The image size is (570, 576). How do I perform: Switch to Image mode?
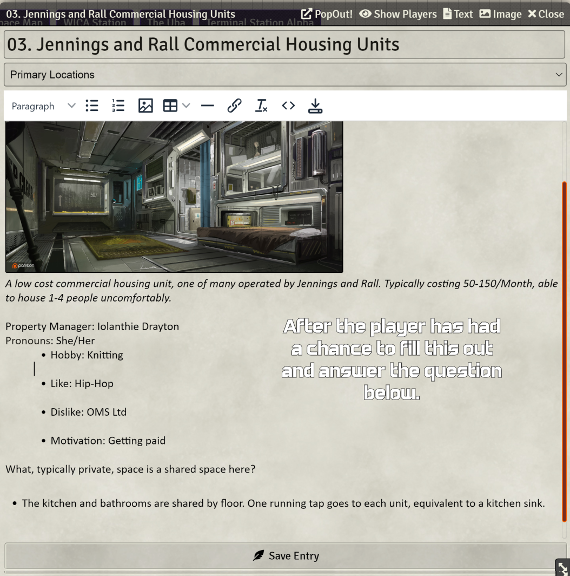[501, 14]
